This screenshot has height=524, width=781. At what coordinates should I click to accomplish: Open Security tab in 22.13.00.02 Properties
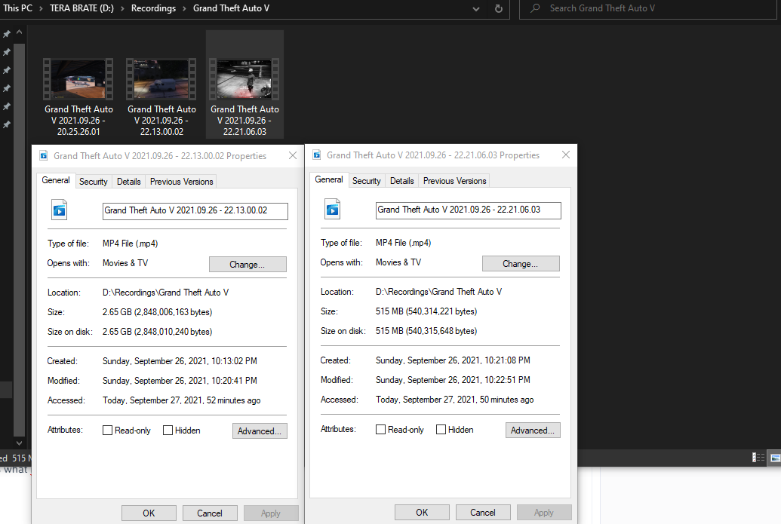pos(93,182)
